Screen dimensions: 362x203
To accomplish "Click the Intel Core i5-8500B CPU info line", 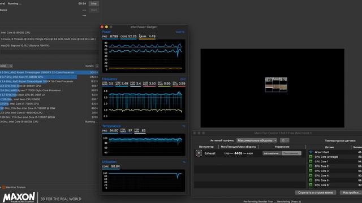I will [x=15, y=33].
